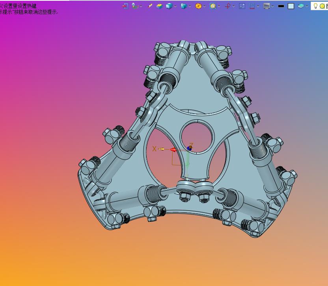The height and width of the screenshot is (286, 328).
Task: Expand the rotate view dropdown arrow
Action: point(233,6)
